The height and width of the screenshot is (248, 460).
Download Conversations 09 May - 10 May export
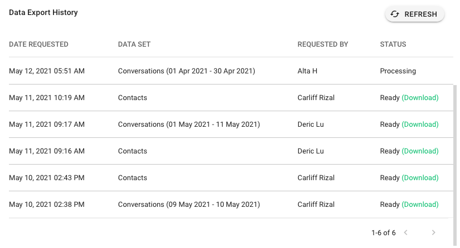click(420, 205)
